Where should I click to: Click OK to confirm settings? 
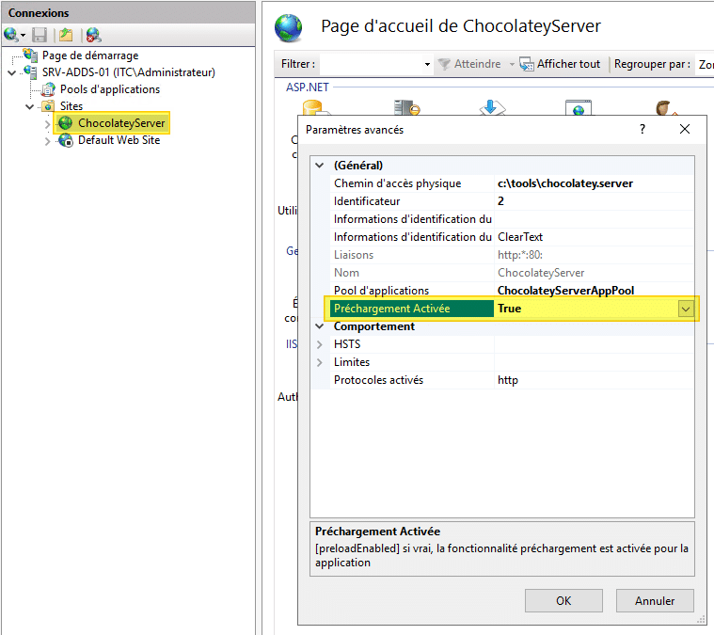(563, 601)
